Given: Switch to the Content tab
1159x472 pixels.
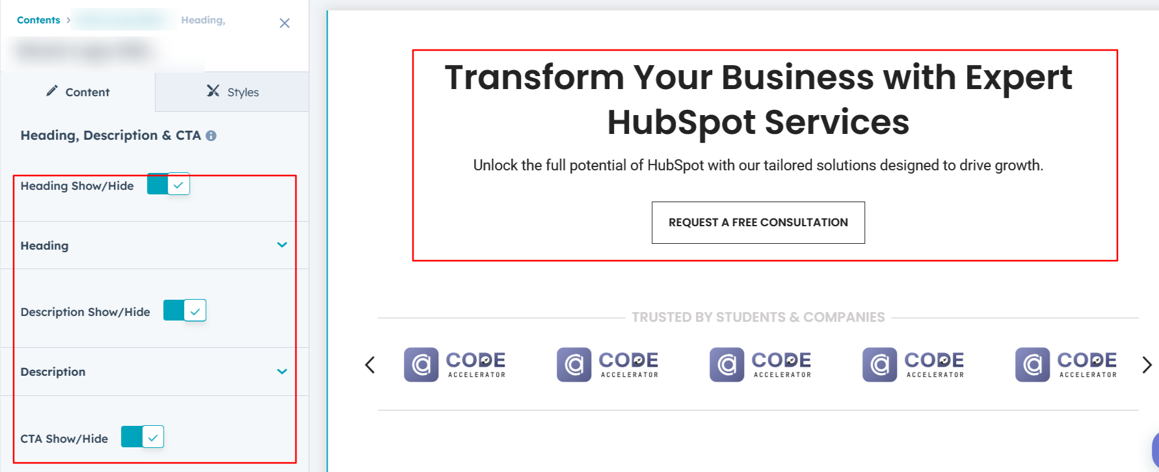Looking at the screenshot, I should 78,92.
